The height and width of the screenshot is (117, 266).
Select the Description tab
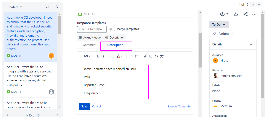tap(115, 45)
